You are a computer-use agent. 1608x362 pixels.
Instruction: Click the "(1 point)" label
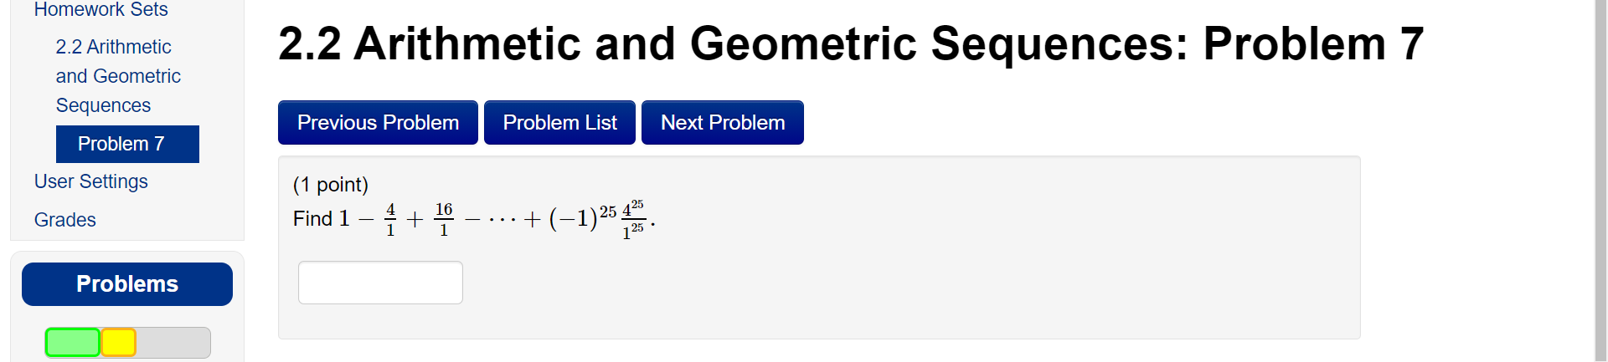tap(331, 185)
